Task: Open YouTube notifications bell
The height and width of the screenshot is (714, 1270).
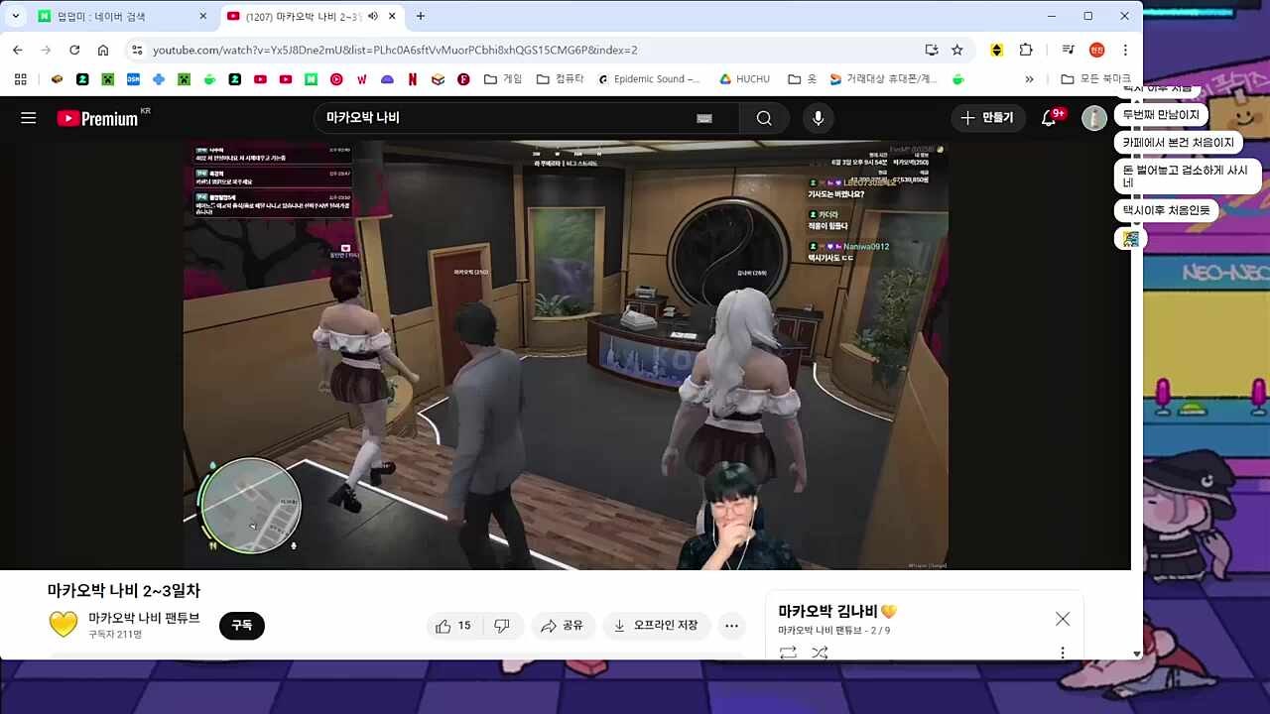Action: tap(1049, 118)
